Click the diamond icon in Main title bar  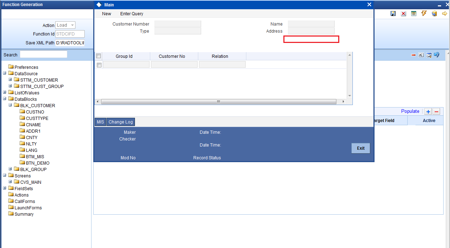pyautogui.click(x=99, y=5)
